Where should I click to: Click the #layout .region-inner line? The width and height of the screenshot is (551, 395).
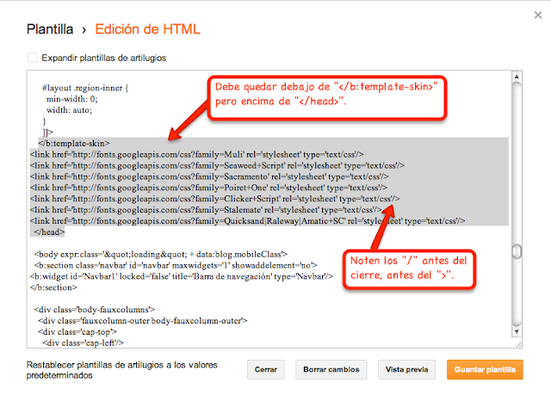85,88
